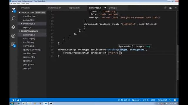
Task: Select eventPage.js in Open Editors list
Action: tap(29, 24)
